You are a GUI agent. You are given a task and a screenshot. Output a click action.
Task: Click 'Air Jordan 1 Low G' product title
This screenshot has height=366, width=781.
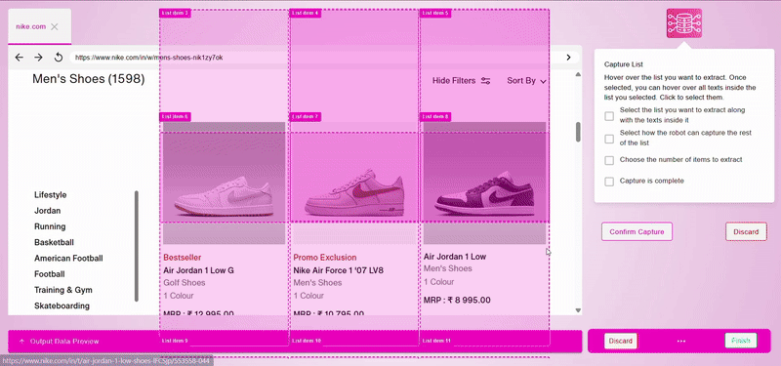pyautogui.click(x=198, y=270)
